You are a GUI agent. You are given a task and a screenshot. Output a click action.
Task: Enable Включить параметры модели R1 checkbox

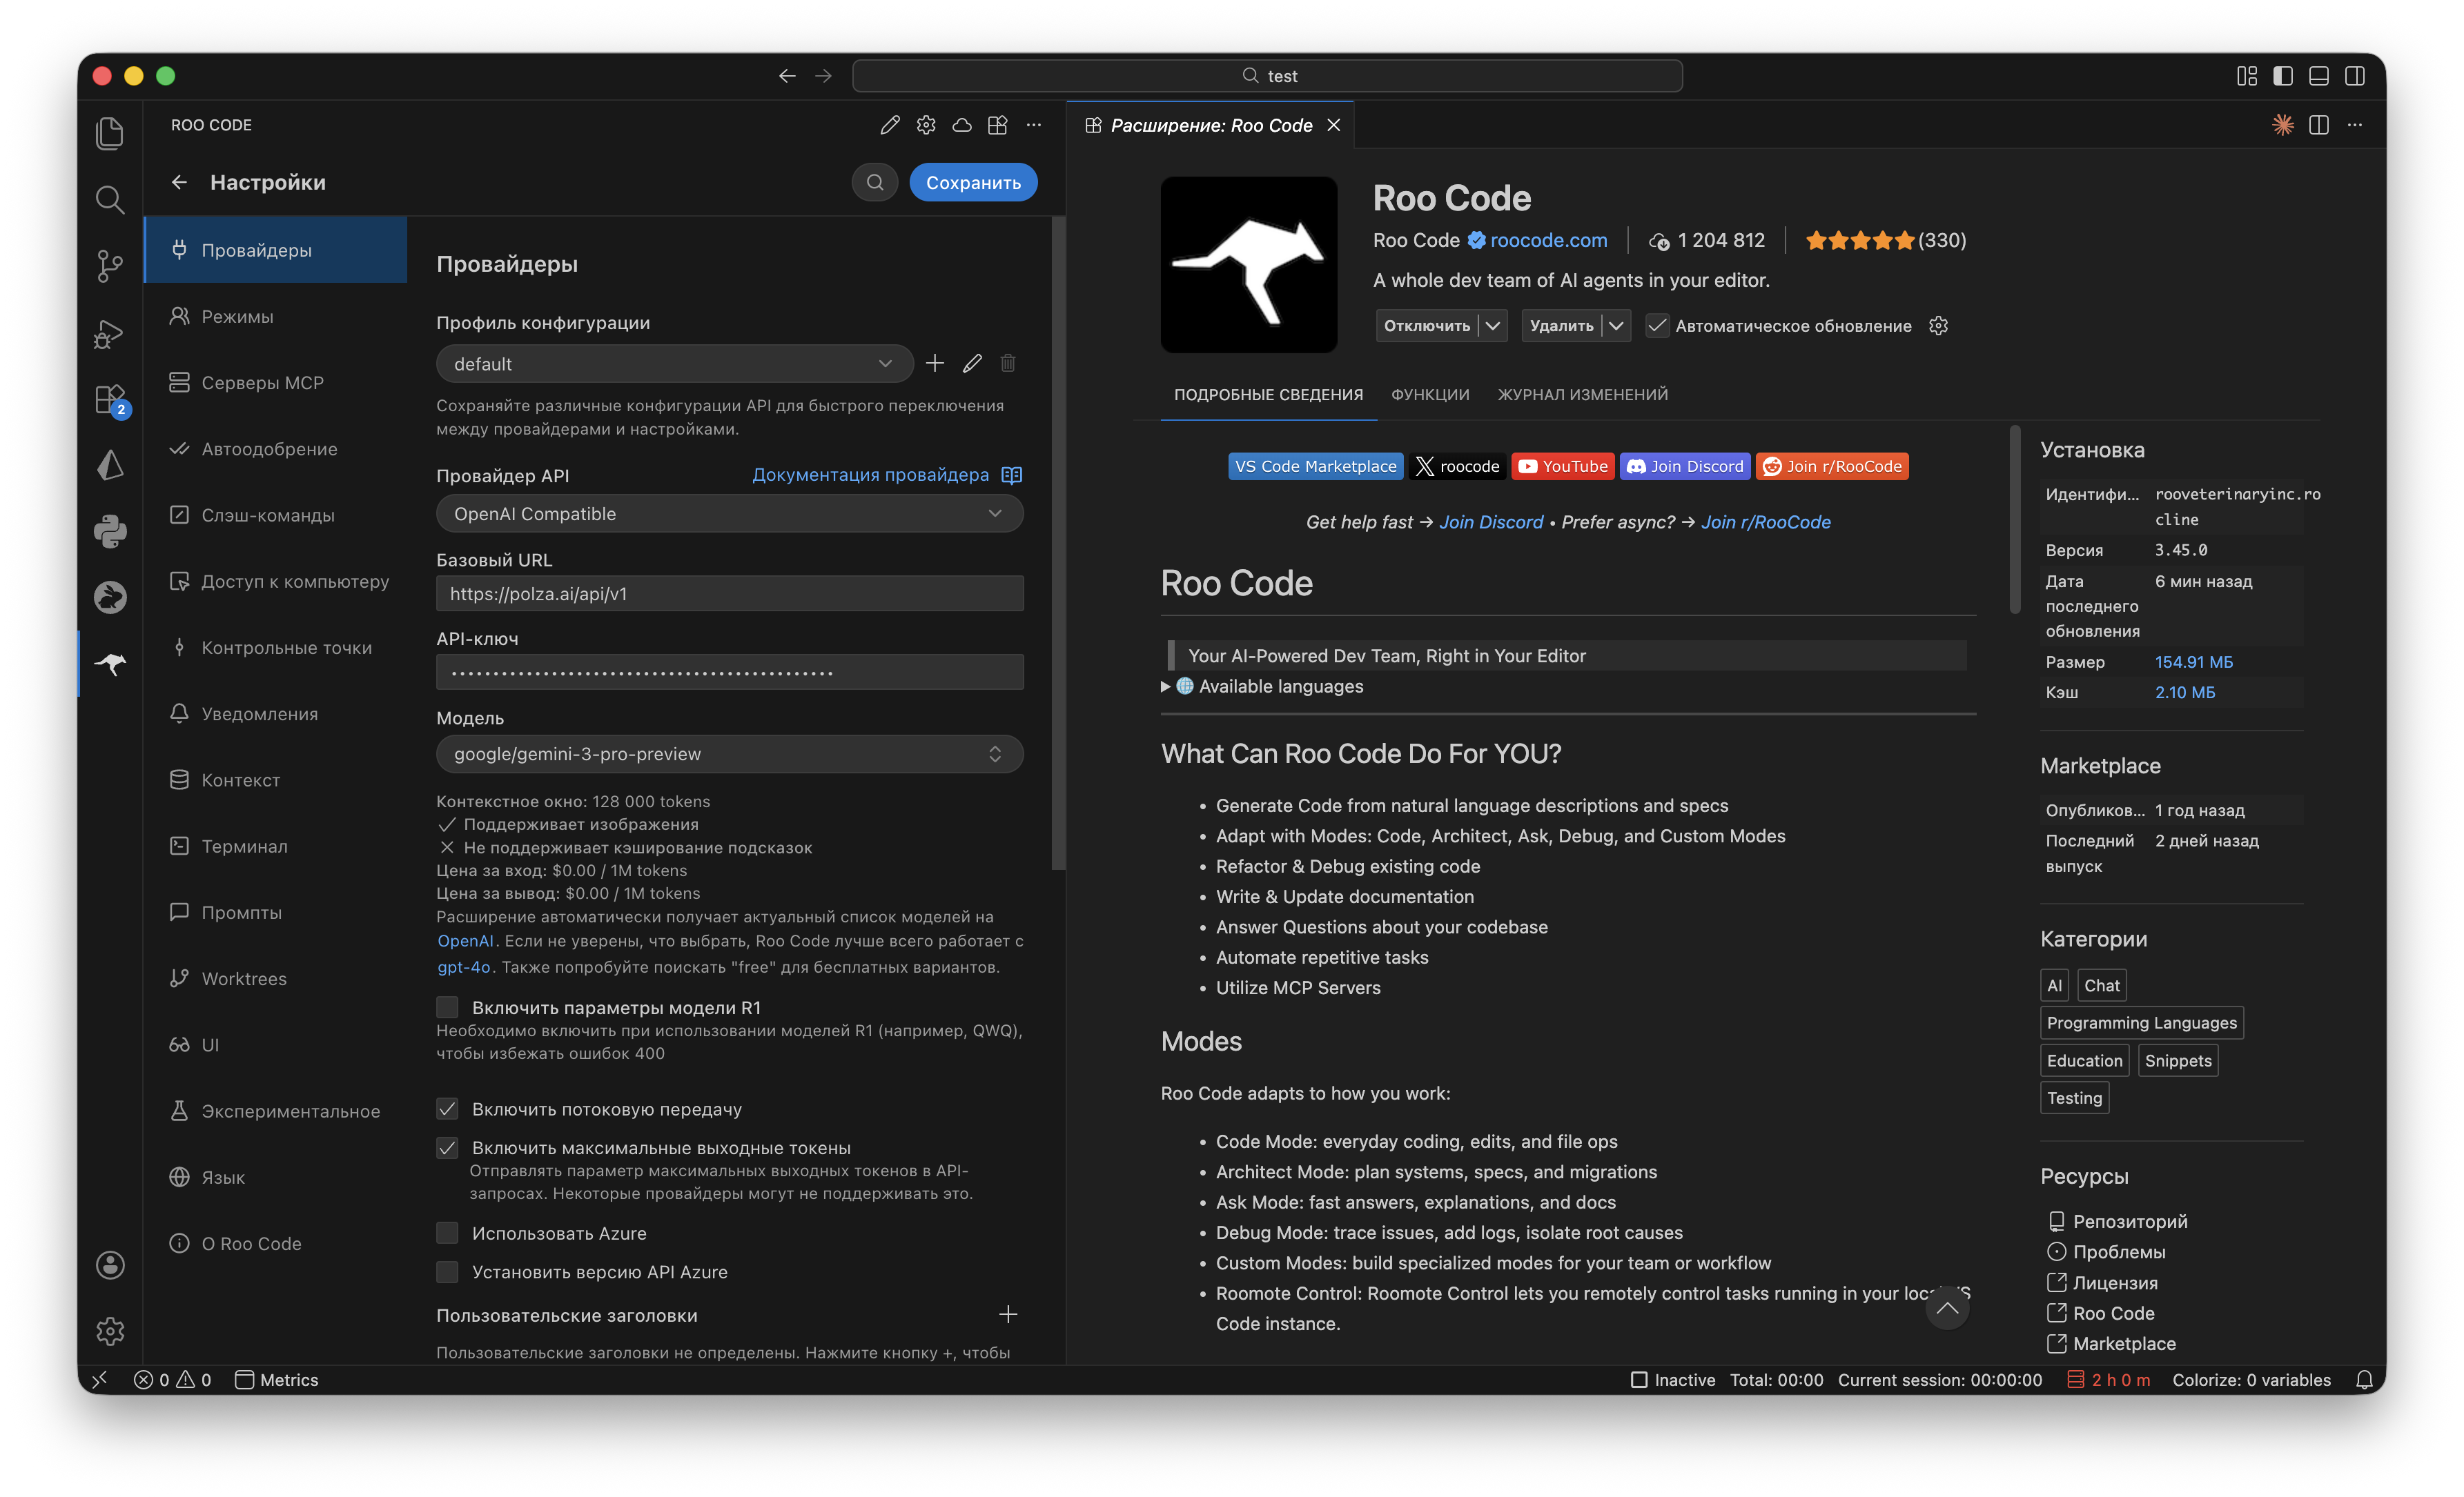[447, 1007]
